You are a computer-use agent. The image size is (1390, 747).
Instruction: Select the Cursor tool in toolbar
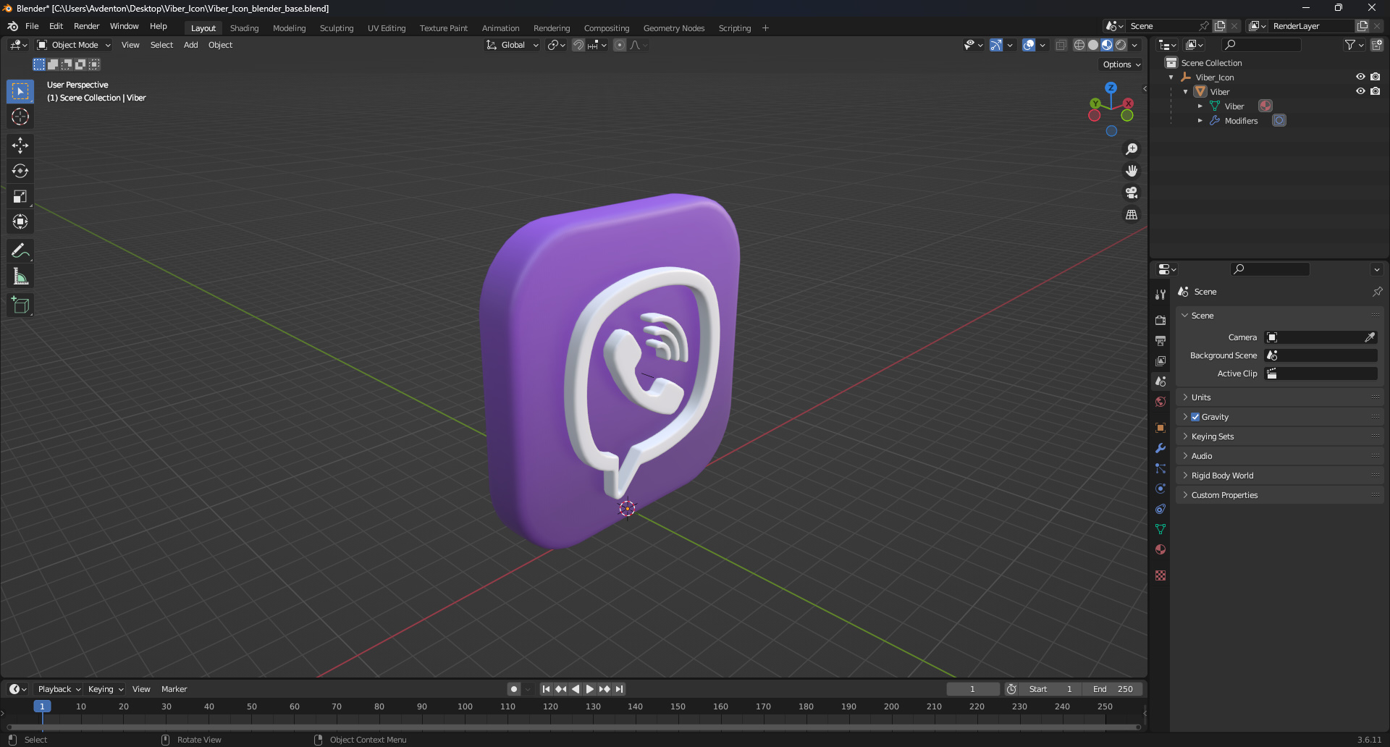[20, 117]
